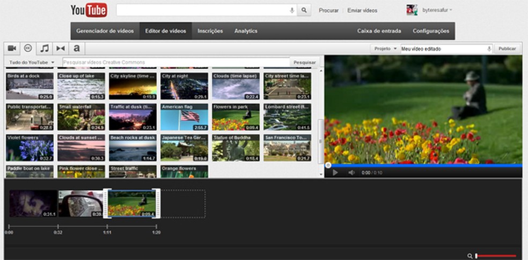Open the Analytics tab
The width and height of the screenshot is (528, 260).
coord(246,31)
